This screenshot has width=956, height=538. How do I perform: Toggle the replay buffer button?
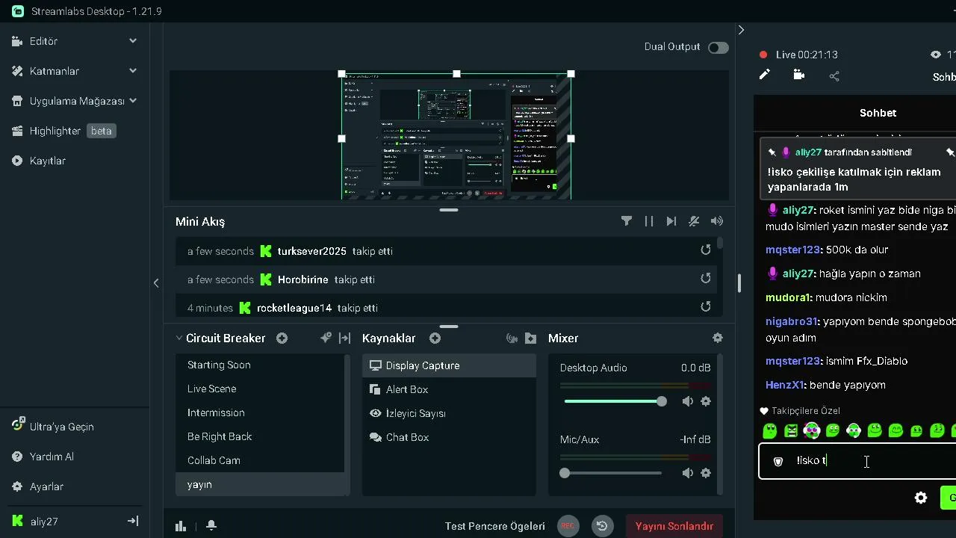click(602, 526)
